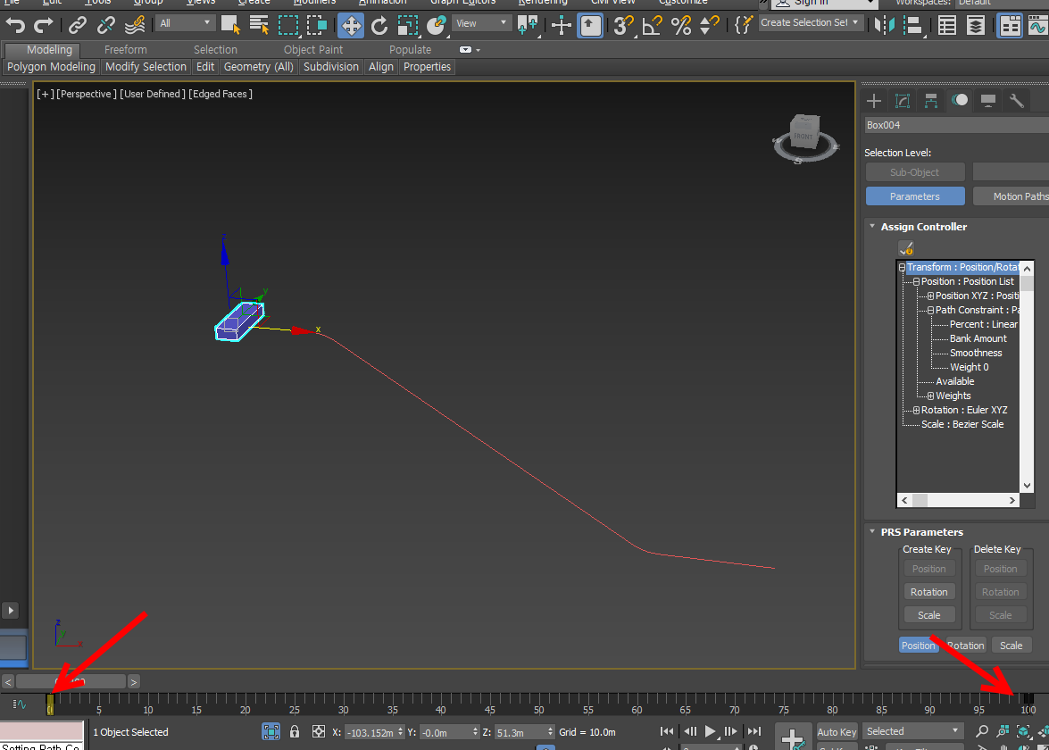
Task: Toggle Window/Crossing selection icon
Action: click(x=316, y=25)
